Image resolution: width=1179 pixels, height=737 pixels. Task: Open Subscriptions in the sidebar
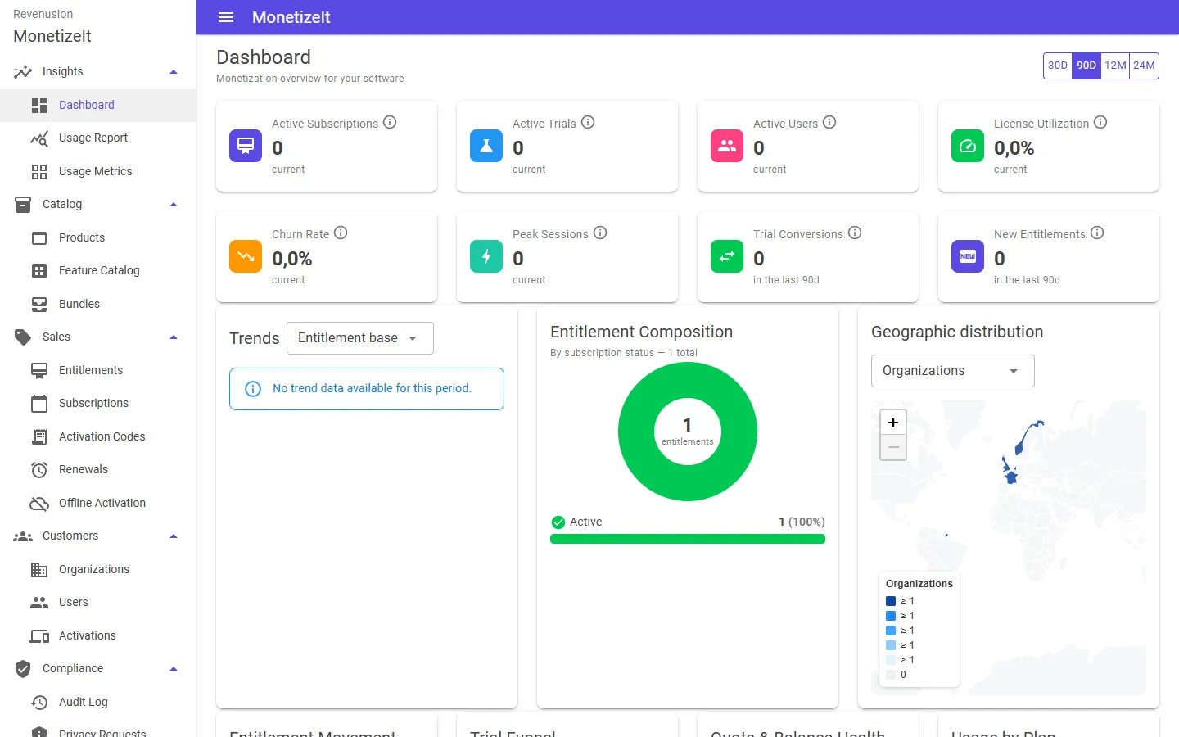pyautogui.click(x=98, y=404)
